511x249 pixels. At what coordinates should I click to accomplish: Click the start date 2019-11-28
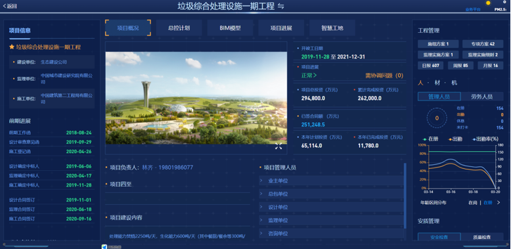315,57
